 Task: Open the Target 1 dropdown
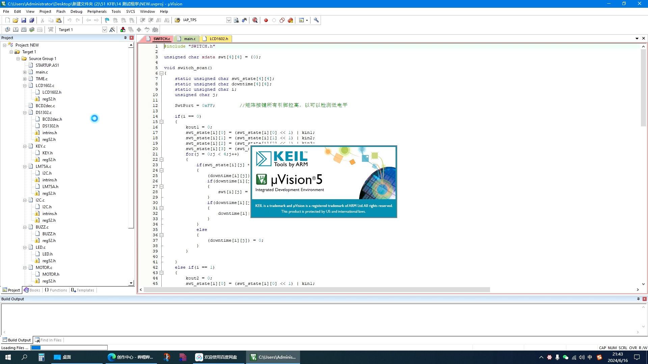(104, 30)
